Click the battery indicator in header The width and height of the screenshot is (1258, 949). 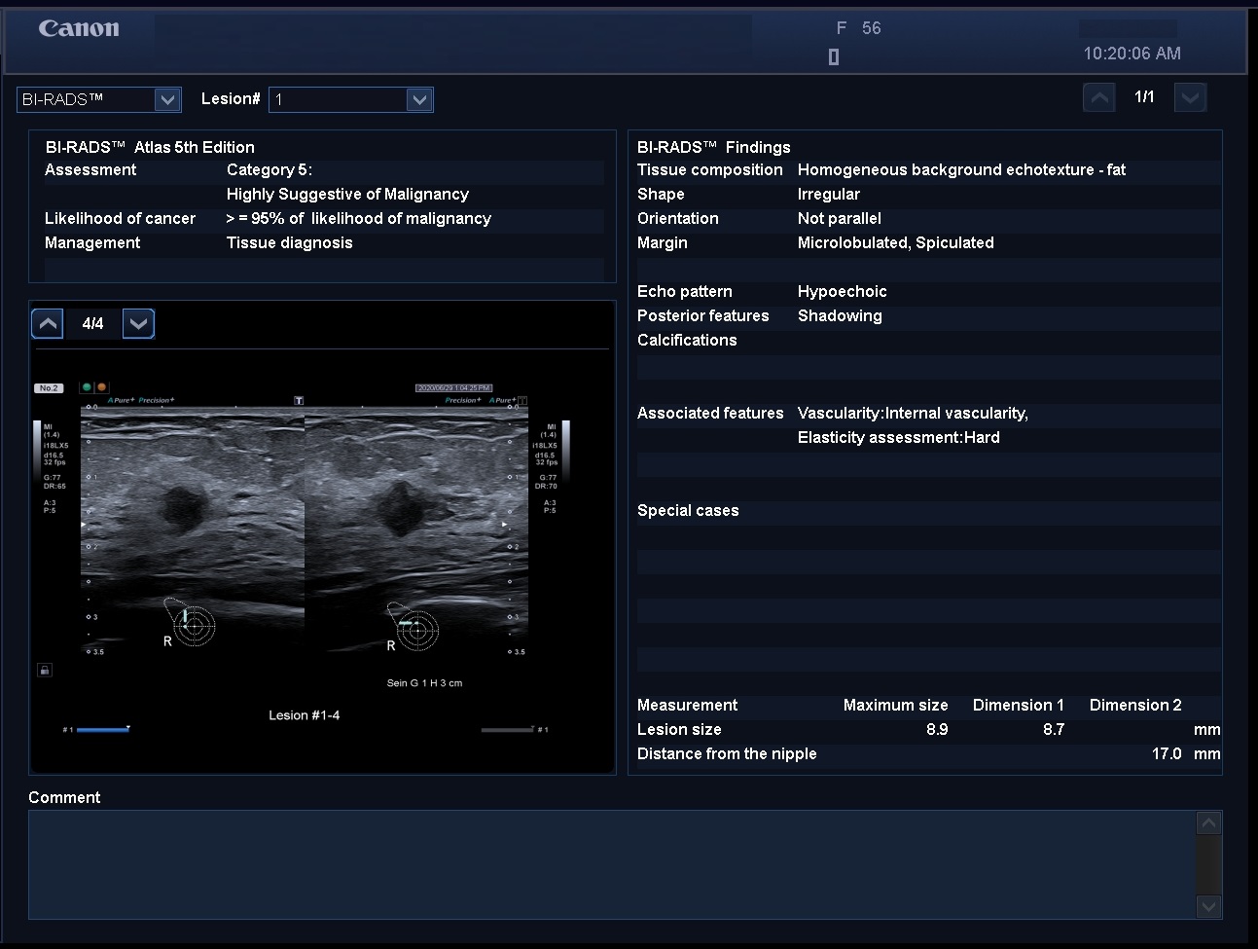coord(834,56)
